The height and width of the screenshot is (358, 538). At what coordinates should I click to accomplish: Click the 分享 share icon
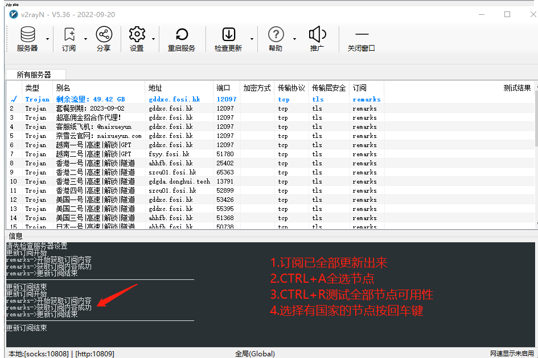[104, 39]
